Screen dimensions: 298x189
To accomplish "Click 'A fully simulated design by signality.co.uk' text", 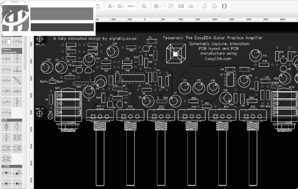I will click(x=95, y=39).
